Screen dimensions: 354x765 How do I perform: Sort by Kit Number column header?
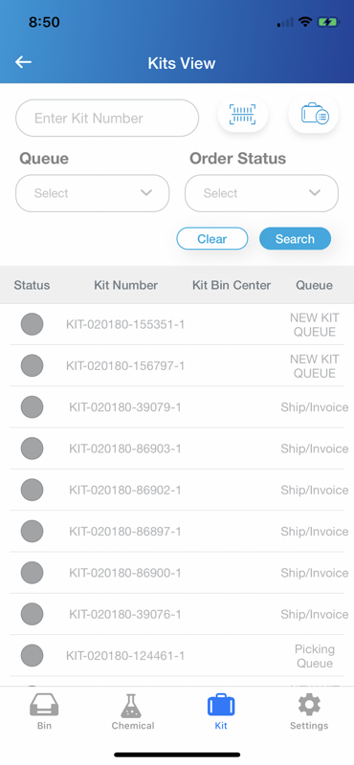tap(126, 285)
